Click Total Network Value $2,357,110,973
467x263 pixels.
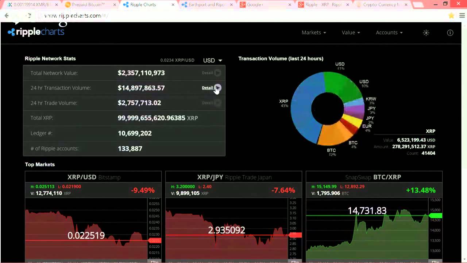tap(141, 73)
